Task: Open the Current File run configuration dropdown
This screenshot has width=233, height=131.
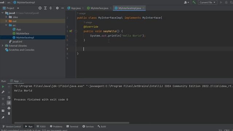Action: 208,3
